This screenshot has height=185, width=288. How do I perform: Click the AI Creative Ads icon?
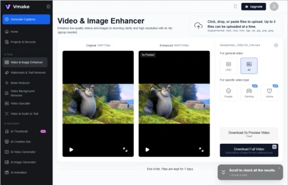click(7, 142)
